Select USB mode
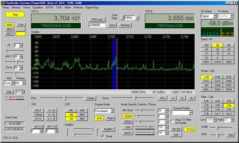The image size is (239, 143). (x=218, y=77)
